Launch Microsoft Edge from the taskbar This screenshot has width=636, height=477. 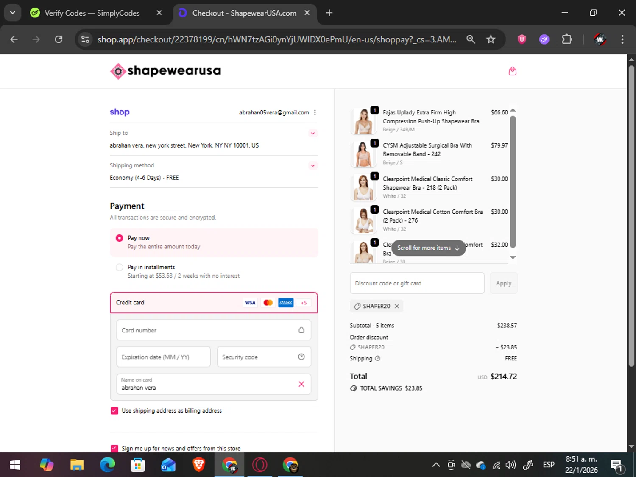tap(107, 465)
